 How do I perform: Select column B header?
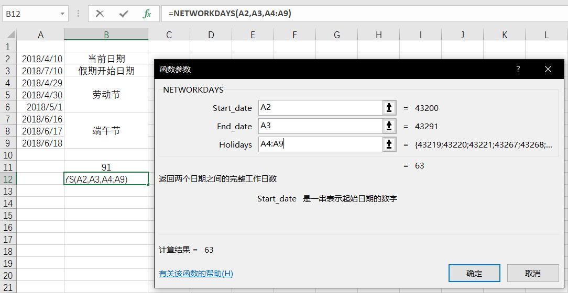[x=106, y=35]
